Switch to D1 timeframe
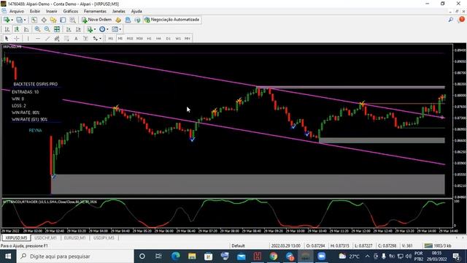The image size is (467, 263). point(169,39)
